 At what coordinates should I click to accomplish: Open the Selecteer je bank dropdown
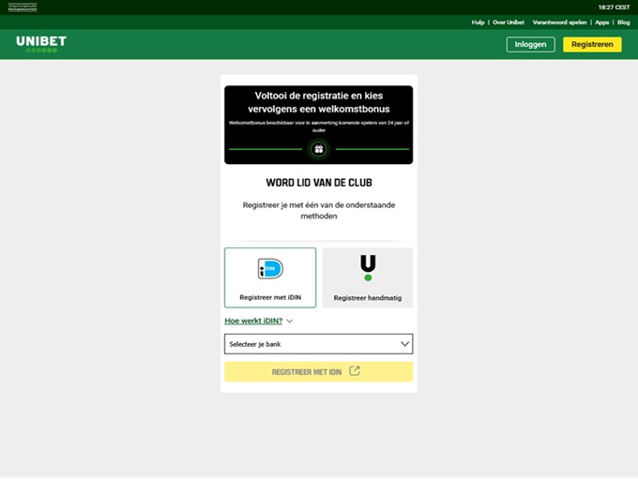tap(318, 344)
